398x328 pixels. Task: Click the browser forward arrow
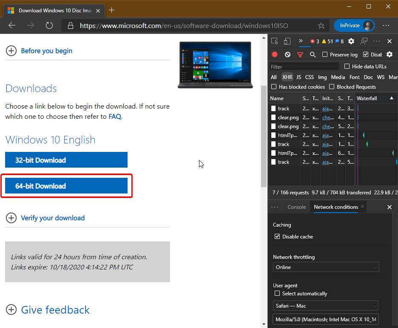pos(31,25)
